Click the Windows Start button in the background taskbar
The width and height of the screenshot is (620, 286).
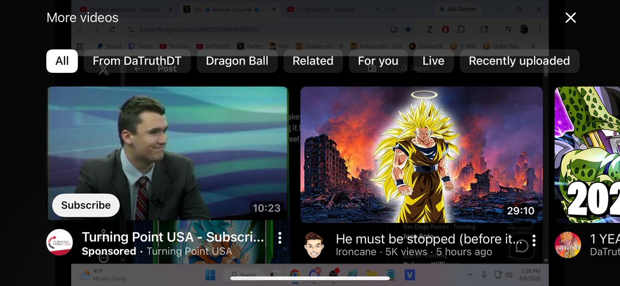(210, 275)
